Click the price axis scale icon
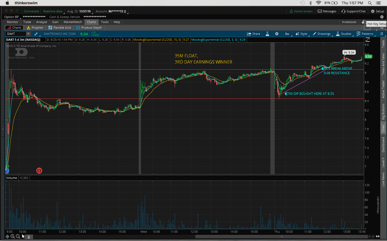The width and height of the screenshot is (387, 241). click(x=368, y=40)
